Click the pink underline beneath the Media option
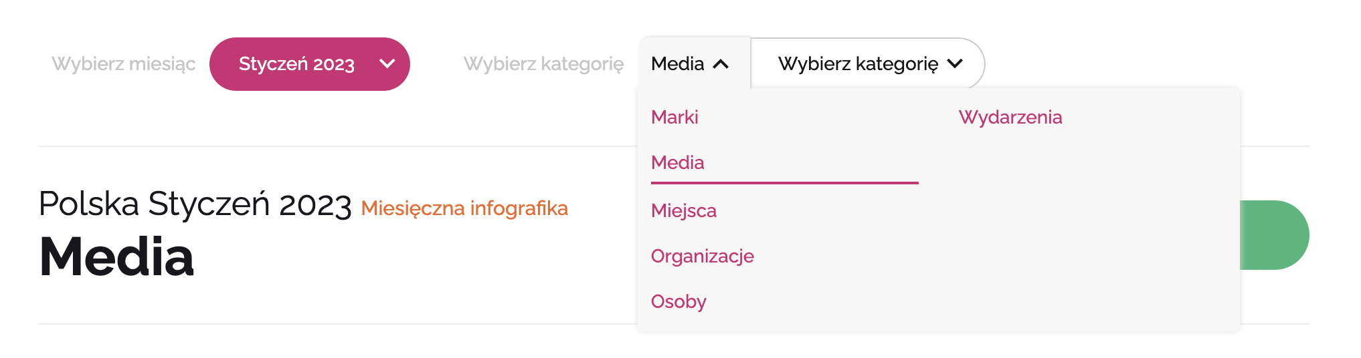 [x=784, y=182]
